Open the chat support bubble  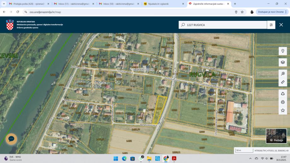tap(11, 139)
